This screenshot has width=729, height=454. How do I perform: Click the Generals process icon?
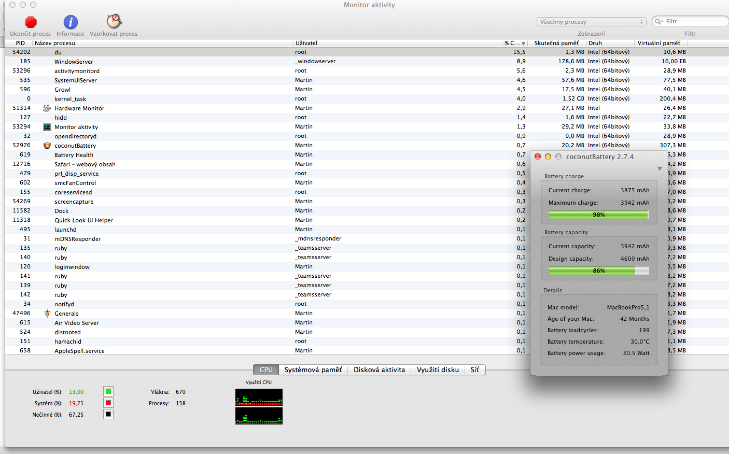(x=47, y=313)
